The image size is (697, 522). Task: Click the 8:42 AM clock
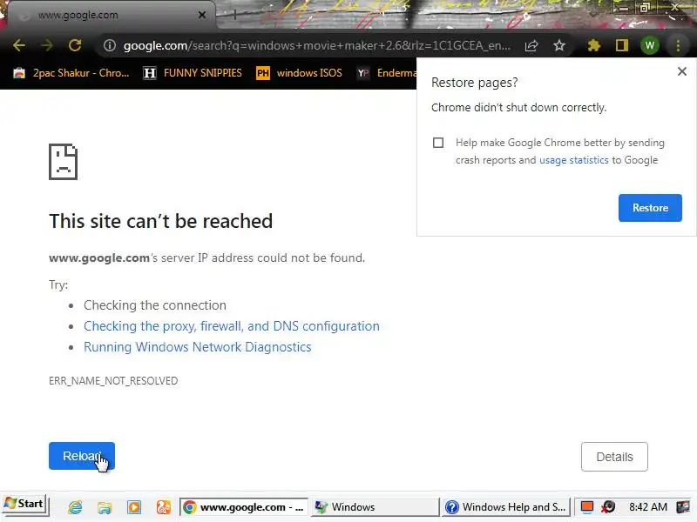(648, 507)
